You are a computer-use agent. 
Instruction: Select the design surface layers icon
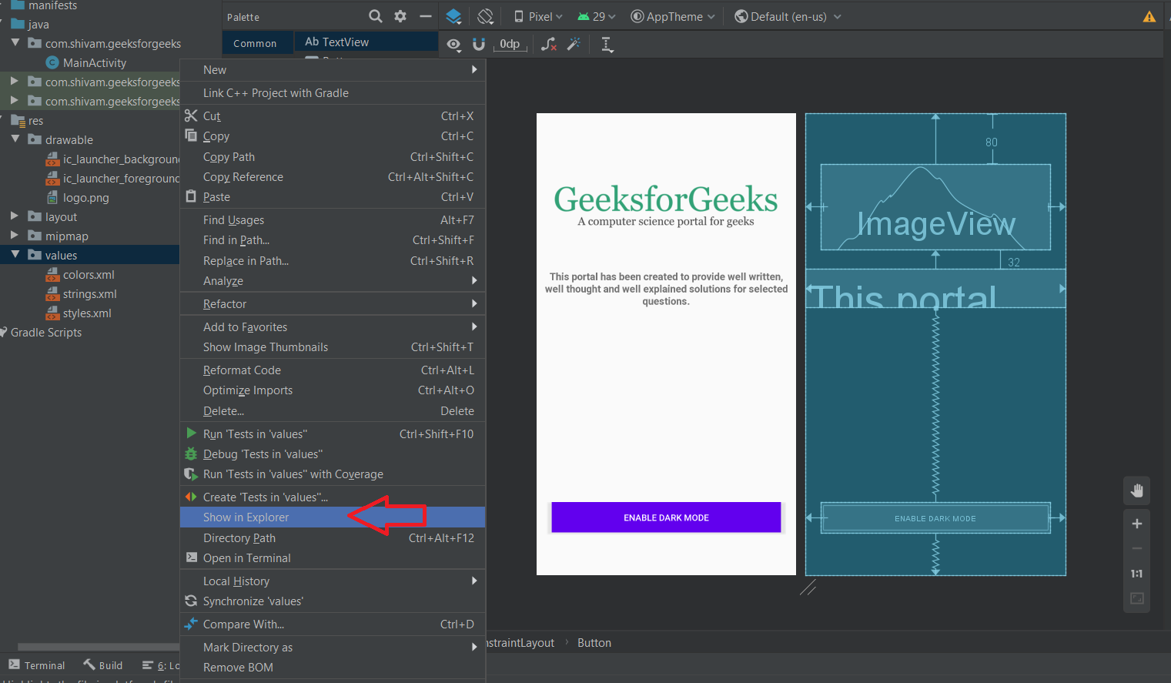tap(454, 16)
